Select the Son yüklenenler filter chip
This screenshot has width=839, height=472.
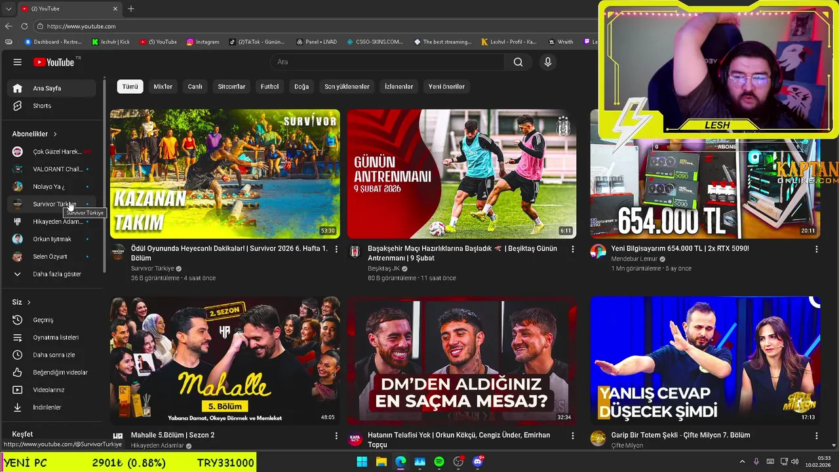pos(347,87)
